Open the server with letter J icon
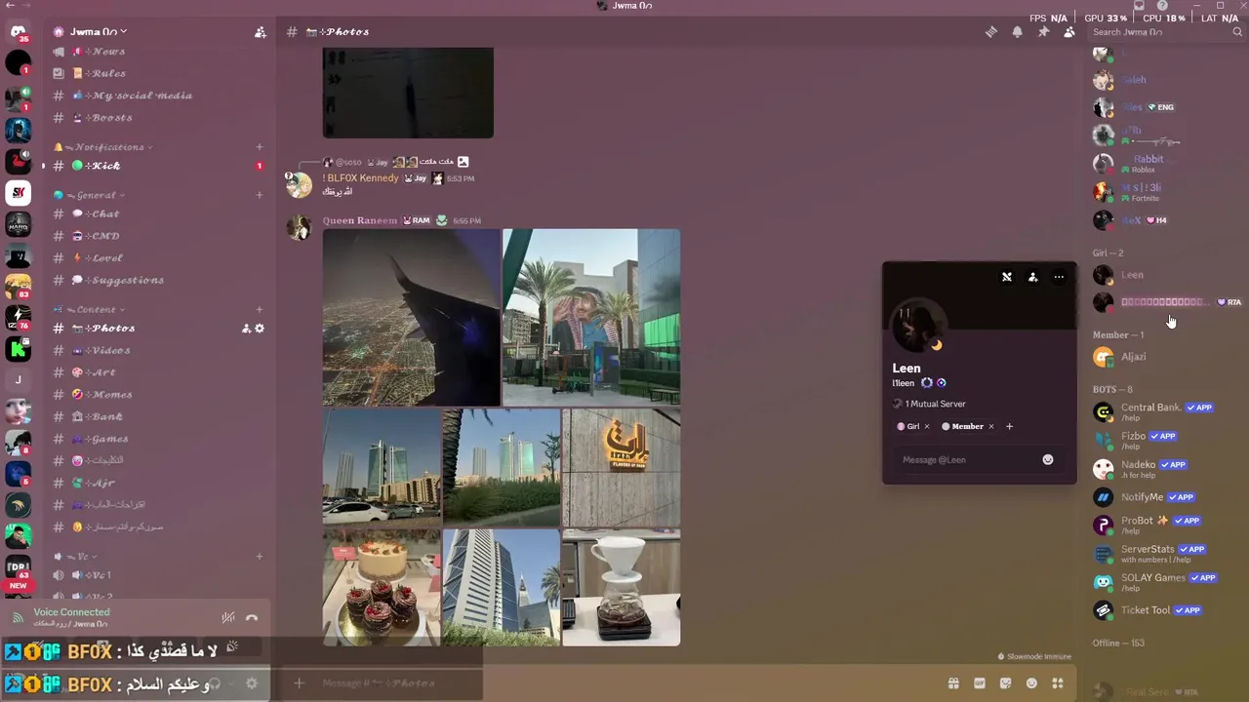This screenshot has width=1249, height=702. point(18,380)
